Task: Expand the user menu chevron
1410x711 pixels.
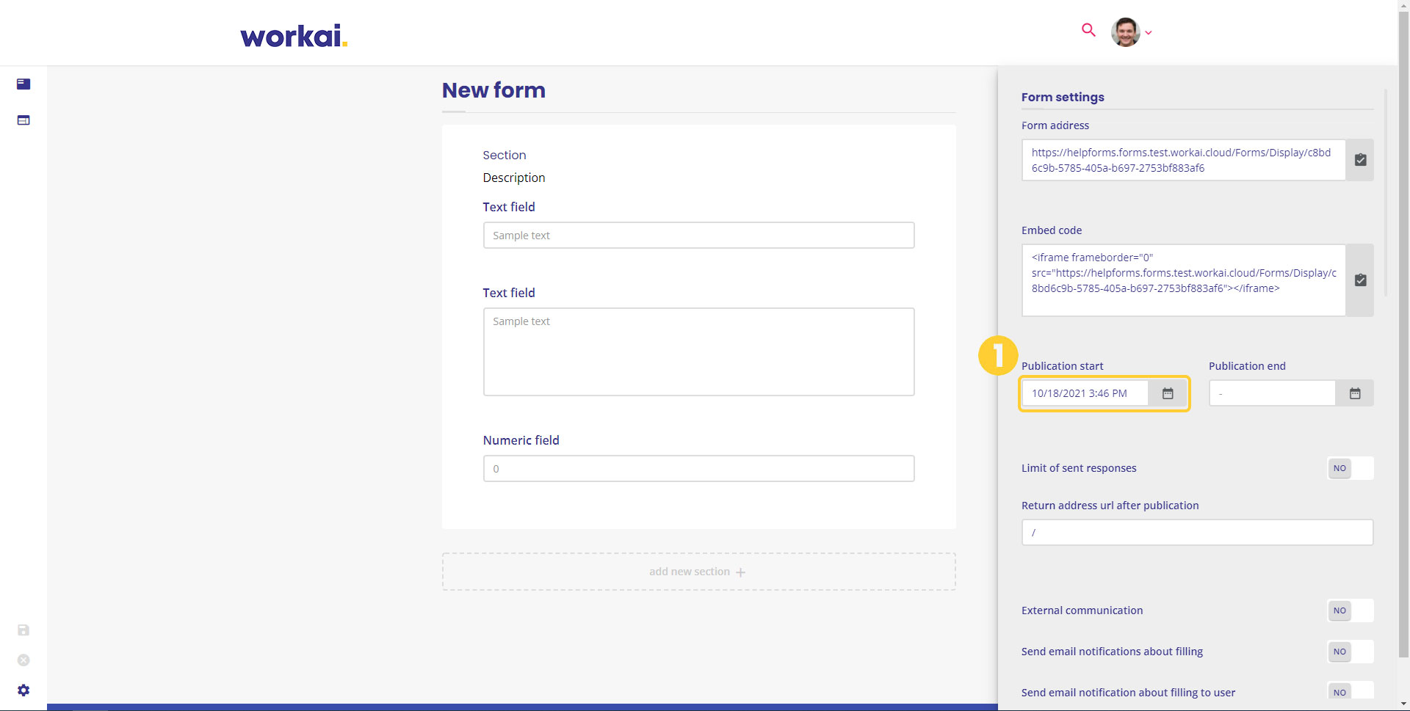Action: [x=1149, y=33]
